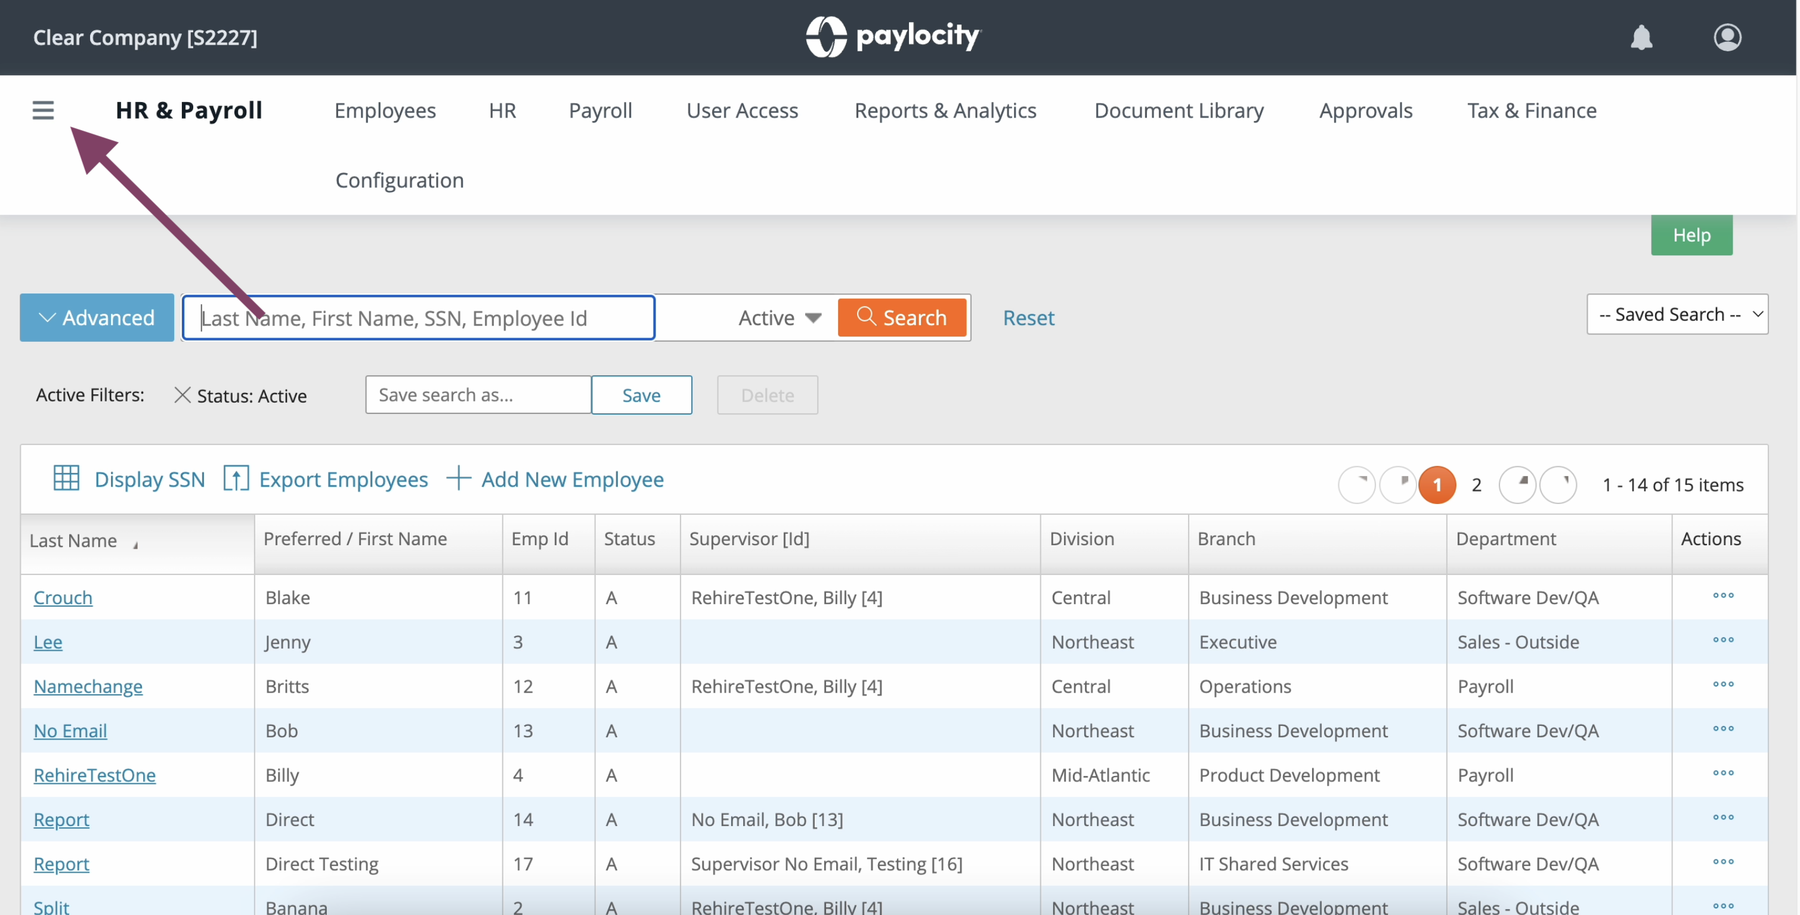This screenshot has height=915, width=1800.
Task: Click the Reset link
Action: point(1029,318)
